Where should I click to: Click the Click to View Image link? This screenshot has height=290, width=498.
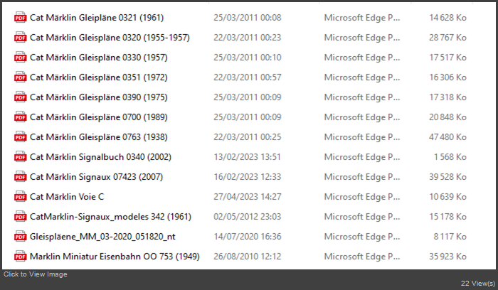pos(36,274)
